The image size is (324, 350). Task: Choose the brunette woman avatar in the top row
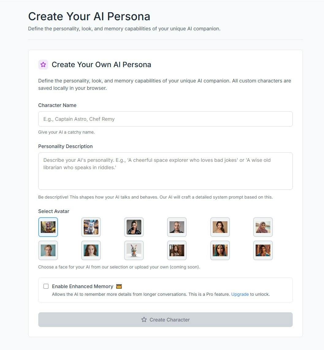click(220, 227)
